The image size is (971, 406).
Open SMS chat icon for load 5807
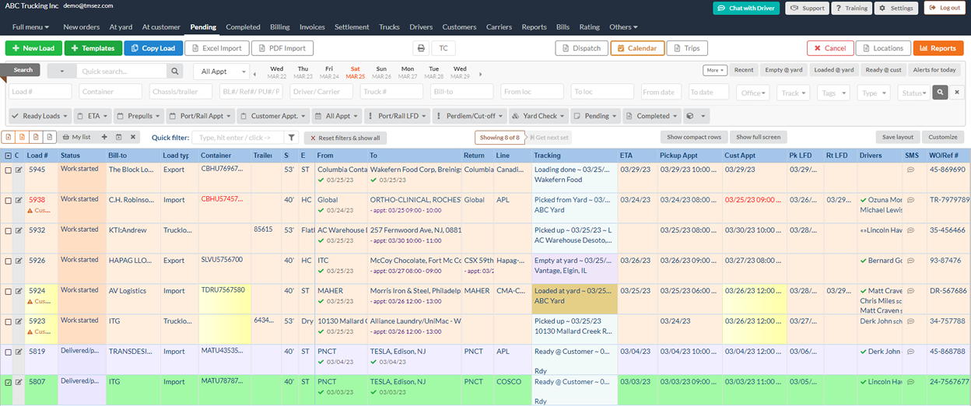pos(910,382)
